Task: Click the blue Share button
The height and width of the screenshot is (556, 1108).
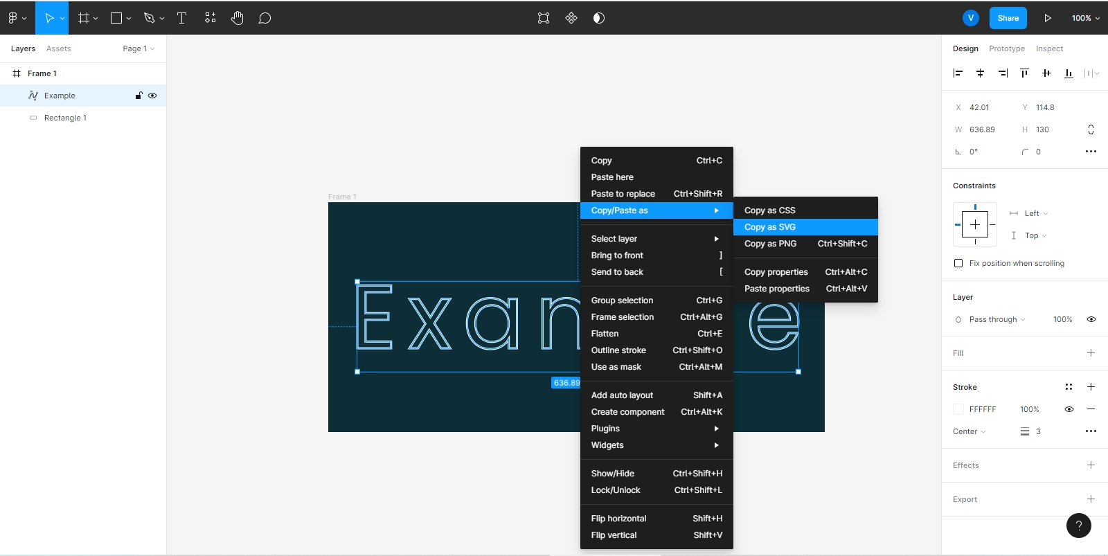Action: point(1008,18)
